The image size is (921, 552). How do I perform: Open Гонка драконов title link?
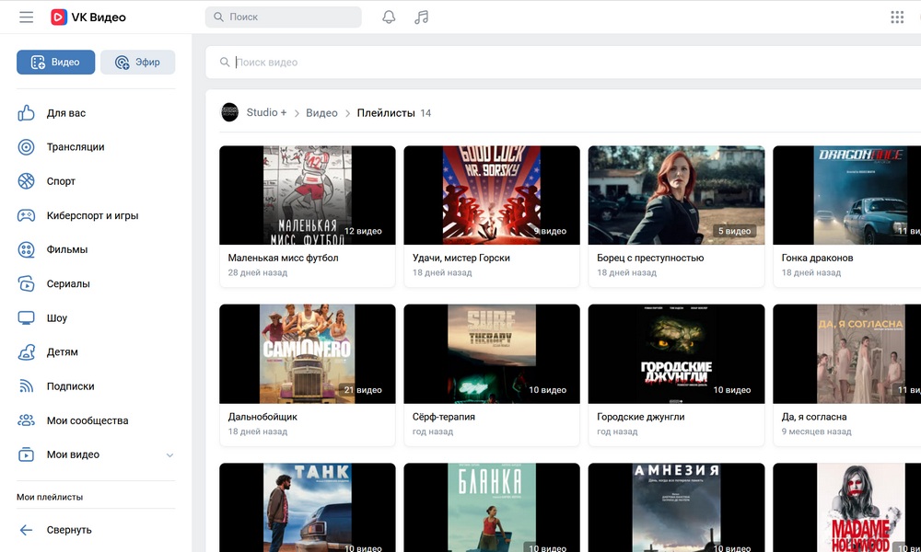817,258
